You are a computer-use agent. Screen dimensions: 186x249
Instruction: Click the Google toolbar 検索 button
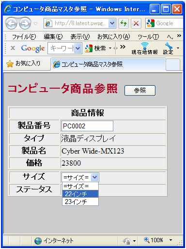tap(95, 48)
